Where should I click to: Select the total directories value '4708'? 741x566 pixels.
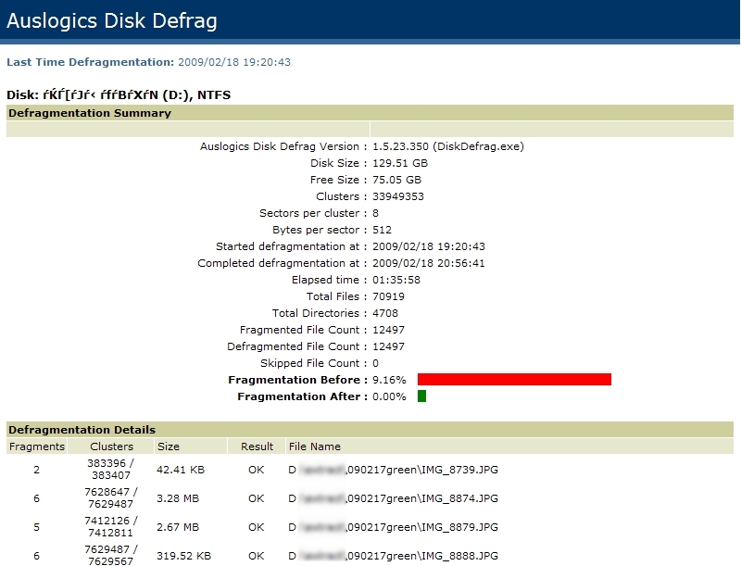coord(385,313)
